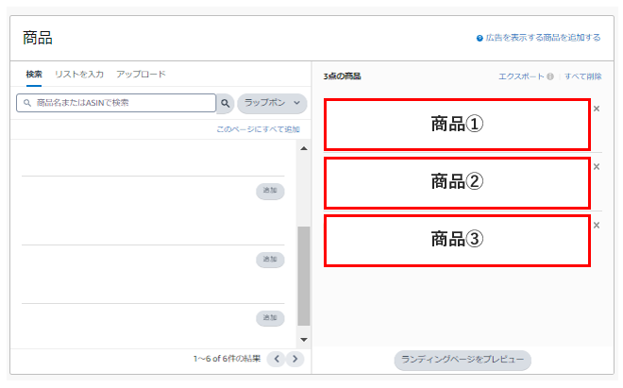Click ランディングページをプレビュー button

click(463, 360)
